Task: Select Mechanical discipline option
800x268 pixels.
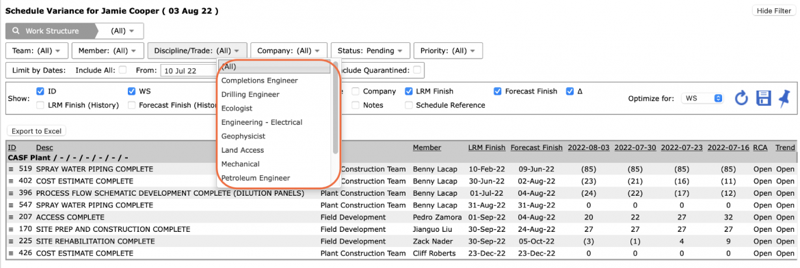Action: pos(274,164)
